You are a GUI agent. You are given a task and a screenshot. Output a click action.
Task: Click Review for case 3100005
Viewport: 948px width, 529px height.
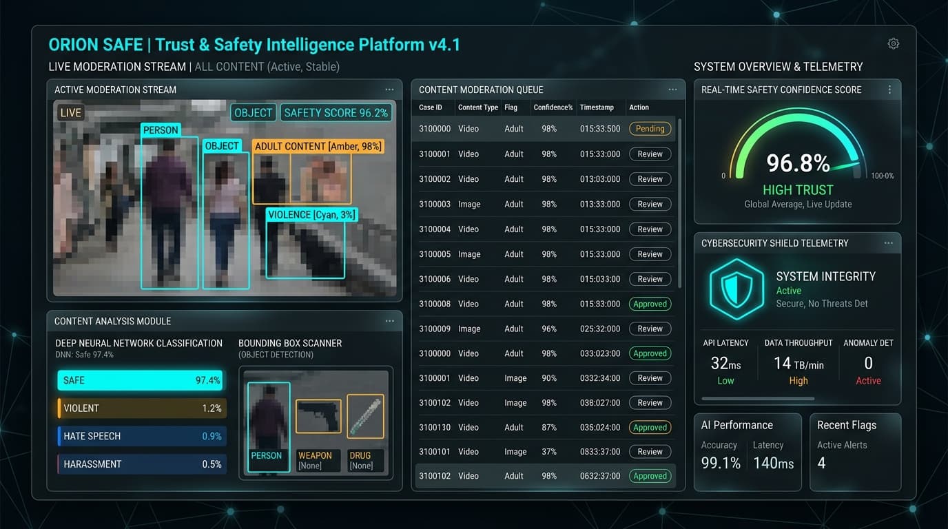click(650, 254)
